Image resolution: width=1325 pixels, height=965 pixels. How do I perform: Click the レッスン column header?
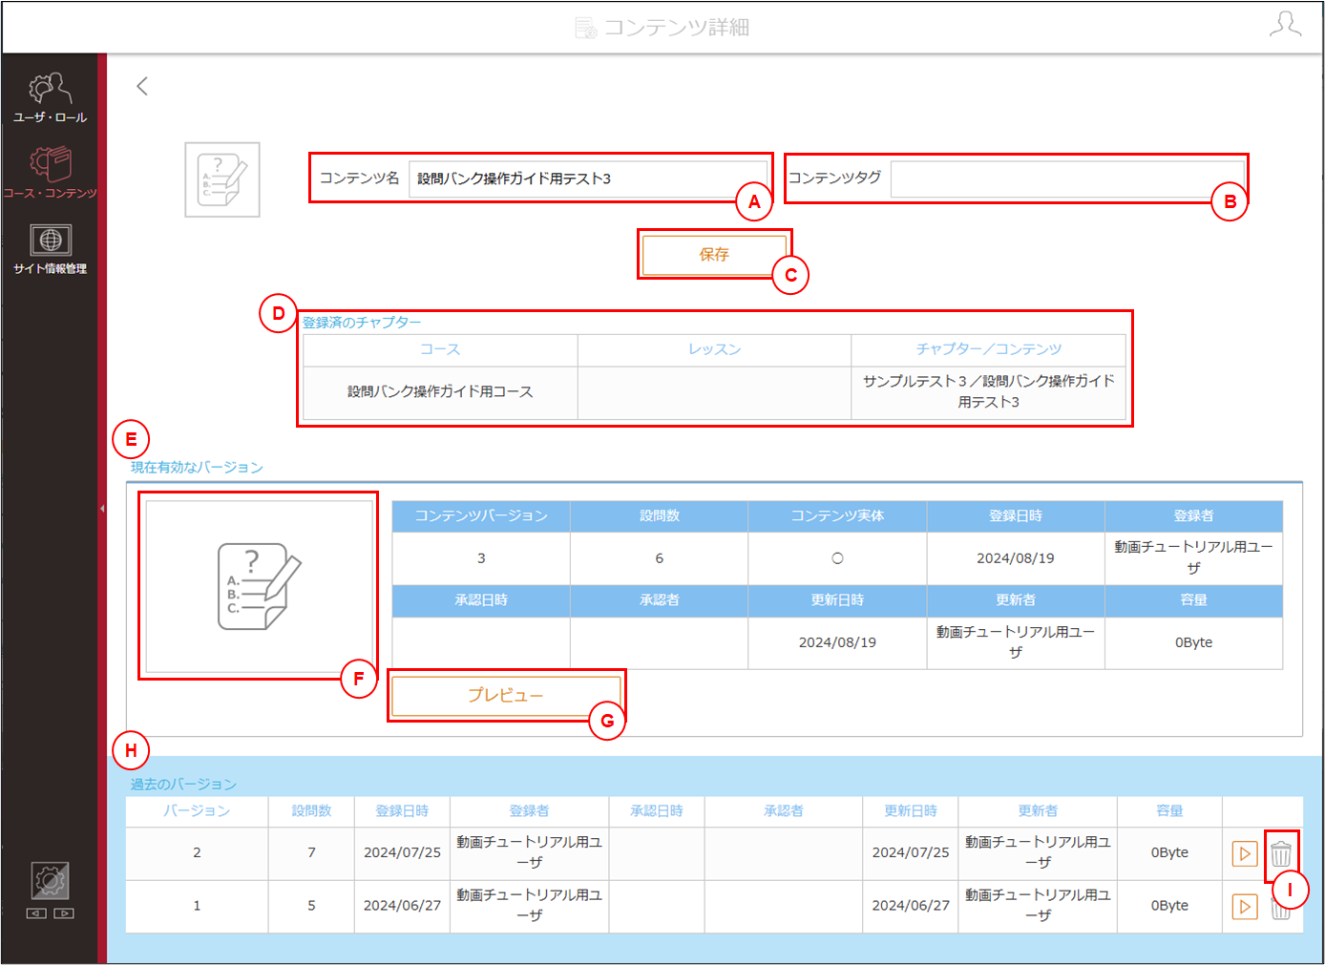(x=714, y=350)
